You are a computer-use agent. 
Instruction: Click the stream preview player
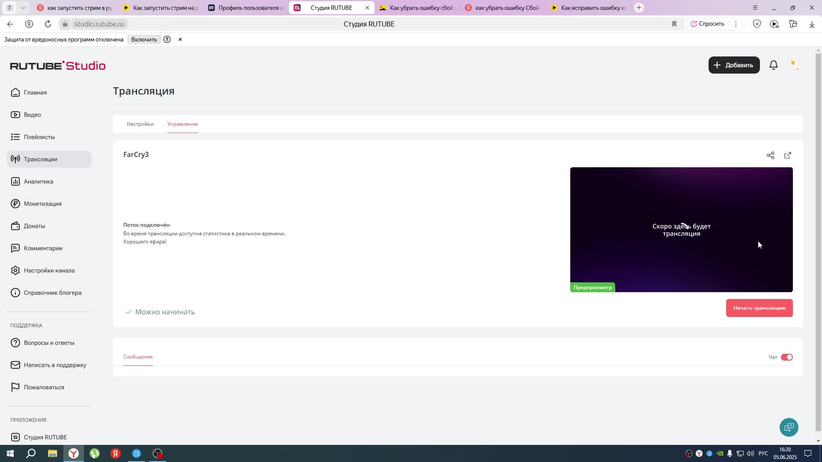[681, 230]
